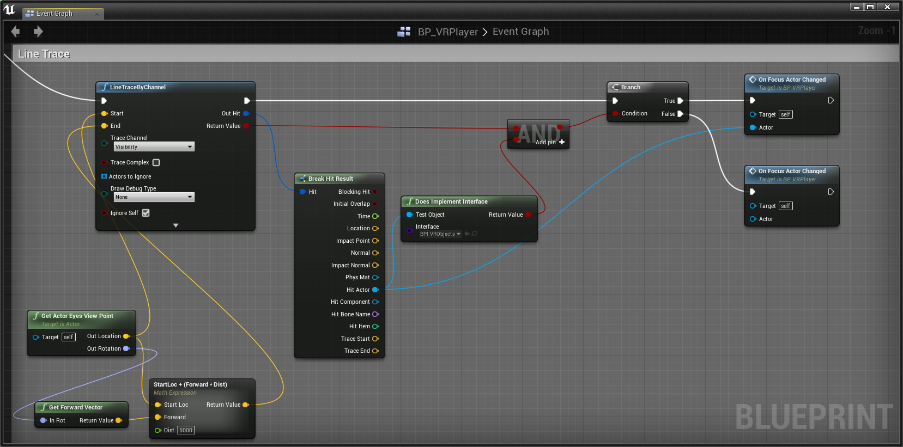Select the Break Hit Result node title
903x447 pixels.
click(x=331, y=179)
